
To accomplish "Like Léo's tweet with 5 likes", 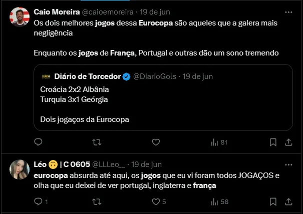I will tap(156, 202).
